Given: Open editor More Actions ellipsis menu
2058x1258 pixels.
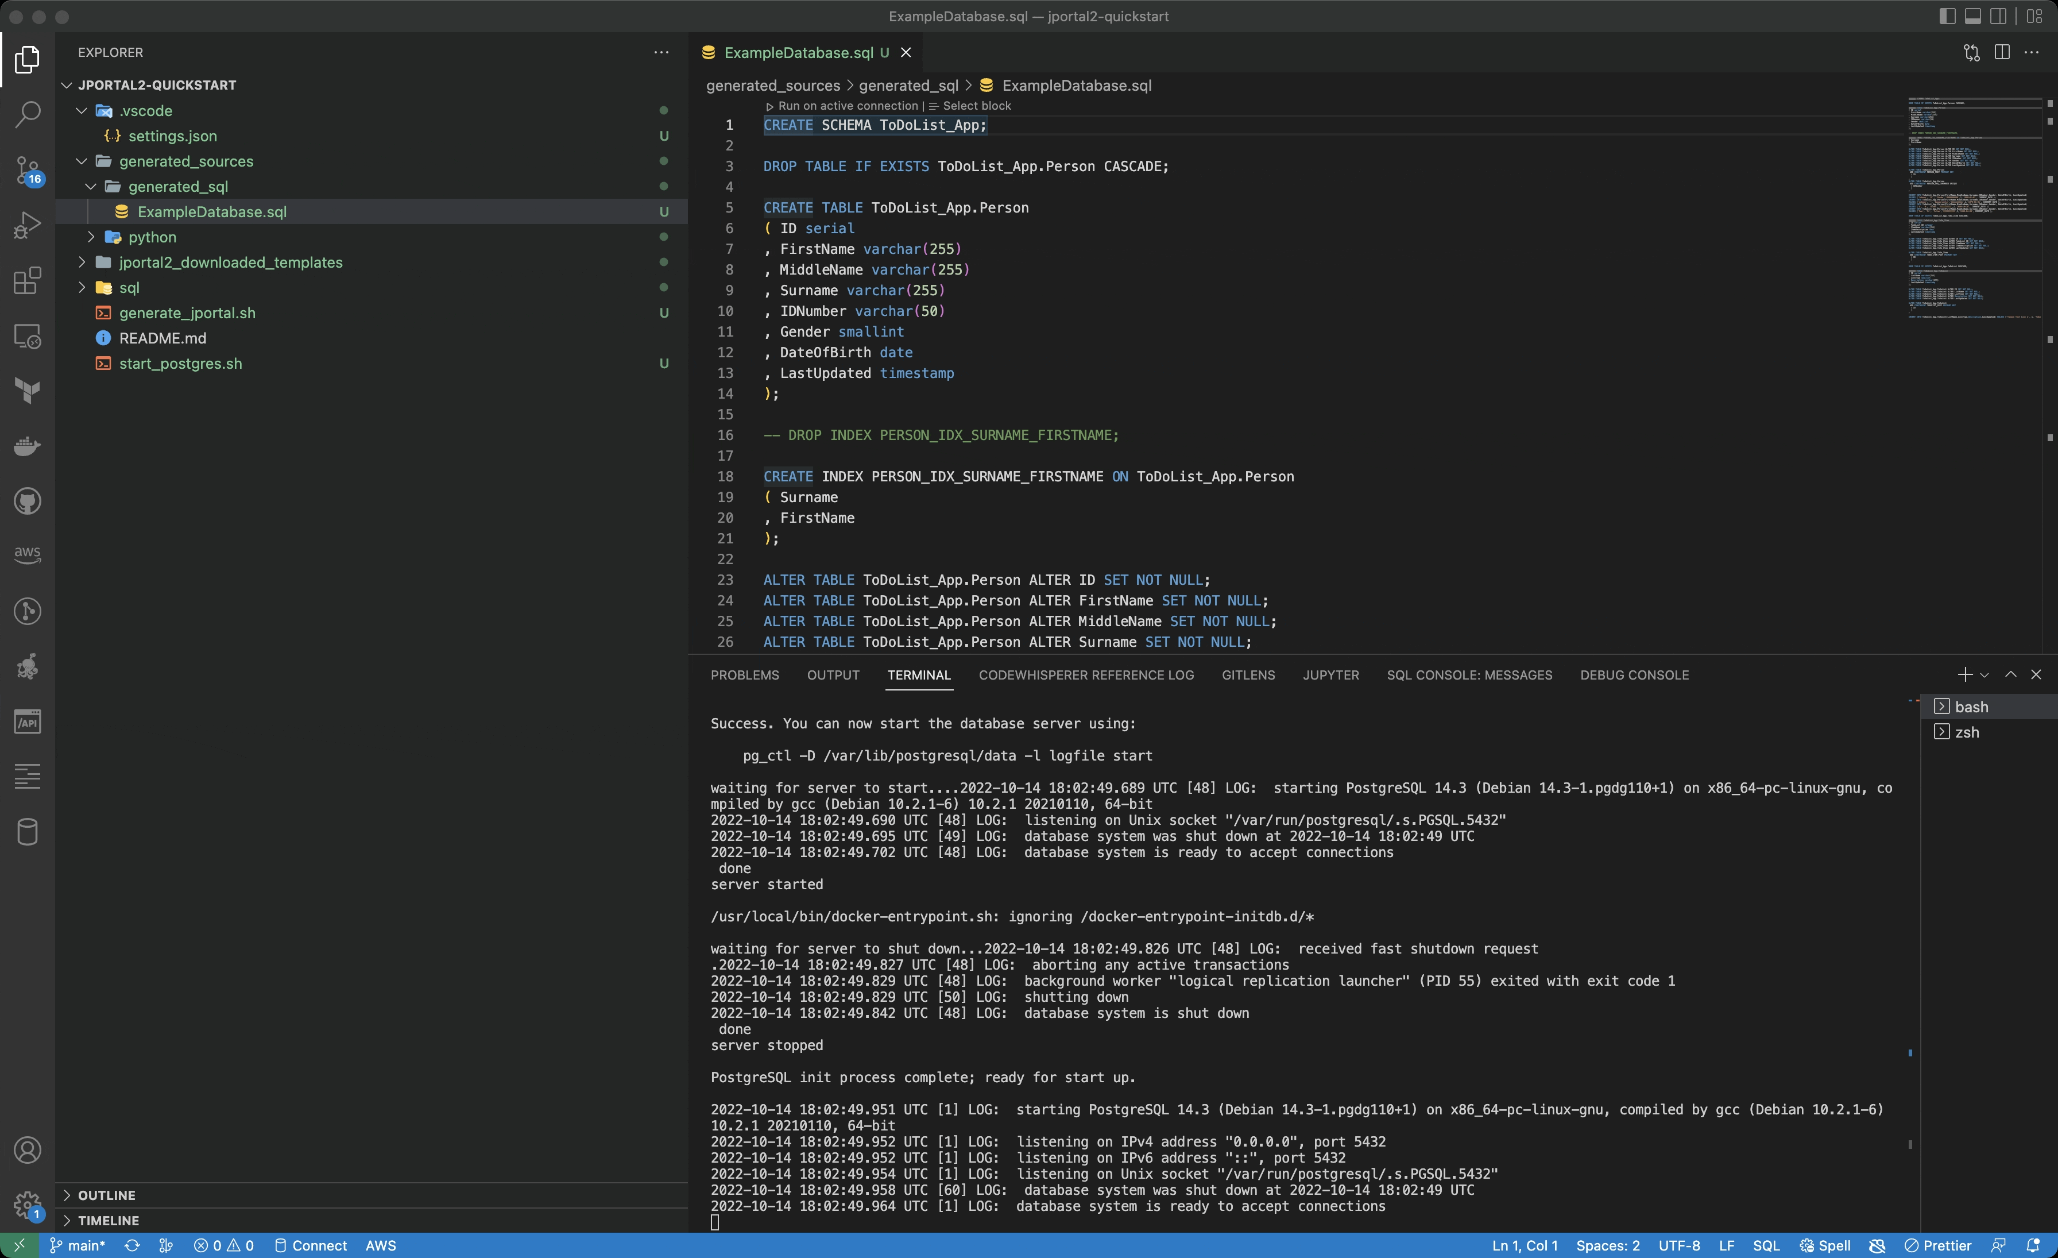Looking at the screenshot, I should [x=2032, y=53].
